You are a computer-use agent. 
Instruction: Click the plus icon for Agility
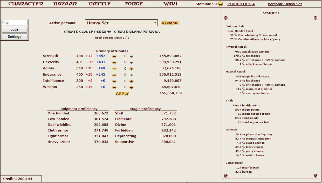click(x=131, y=69)
